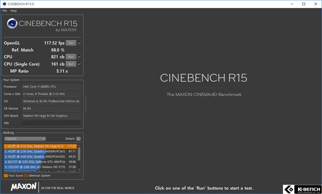
Task: Click the Cinebench R15 sphere logo
Action: tap(12, 23)
